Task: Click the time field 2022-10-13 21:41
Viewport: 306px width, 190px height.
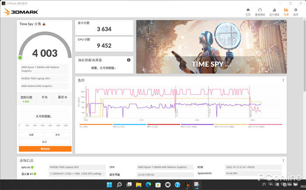Action: pyautogui.click(x=253, y=167)
